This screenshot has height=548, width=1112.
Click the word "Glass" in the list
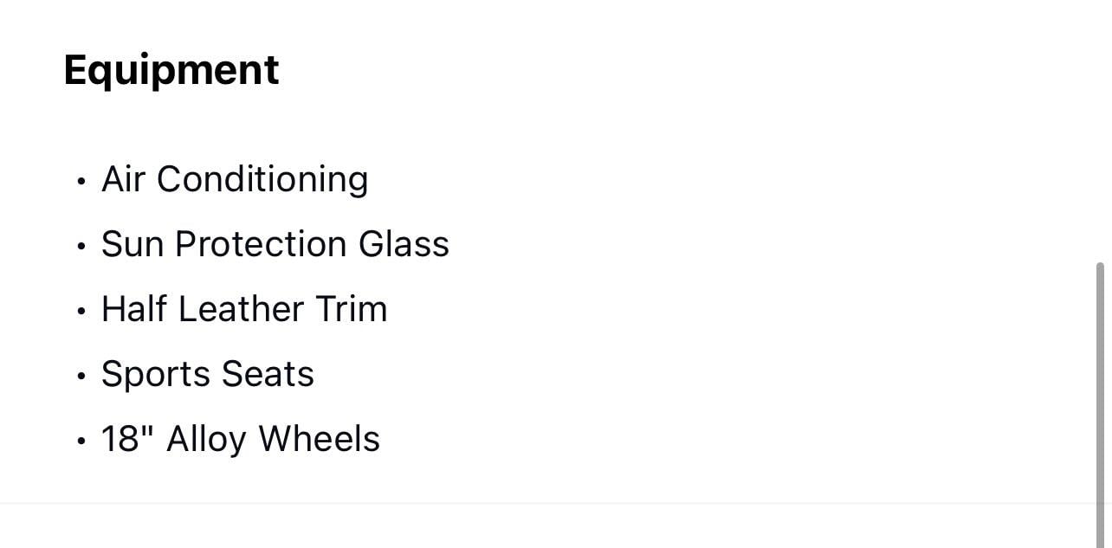coord(404,244)
